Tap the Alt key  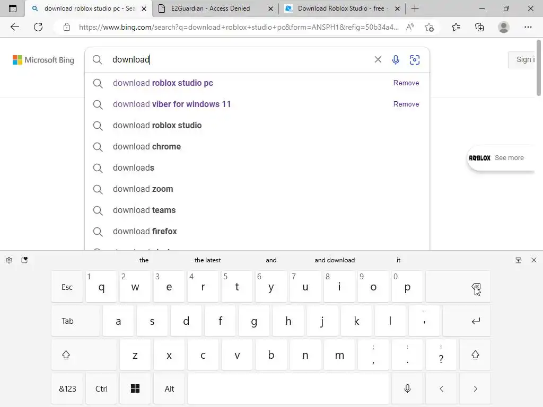(169, 388)
